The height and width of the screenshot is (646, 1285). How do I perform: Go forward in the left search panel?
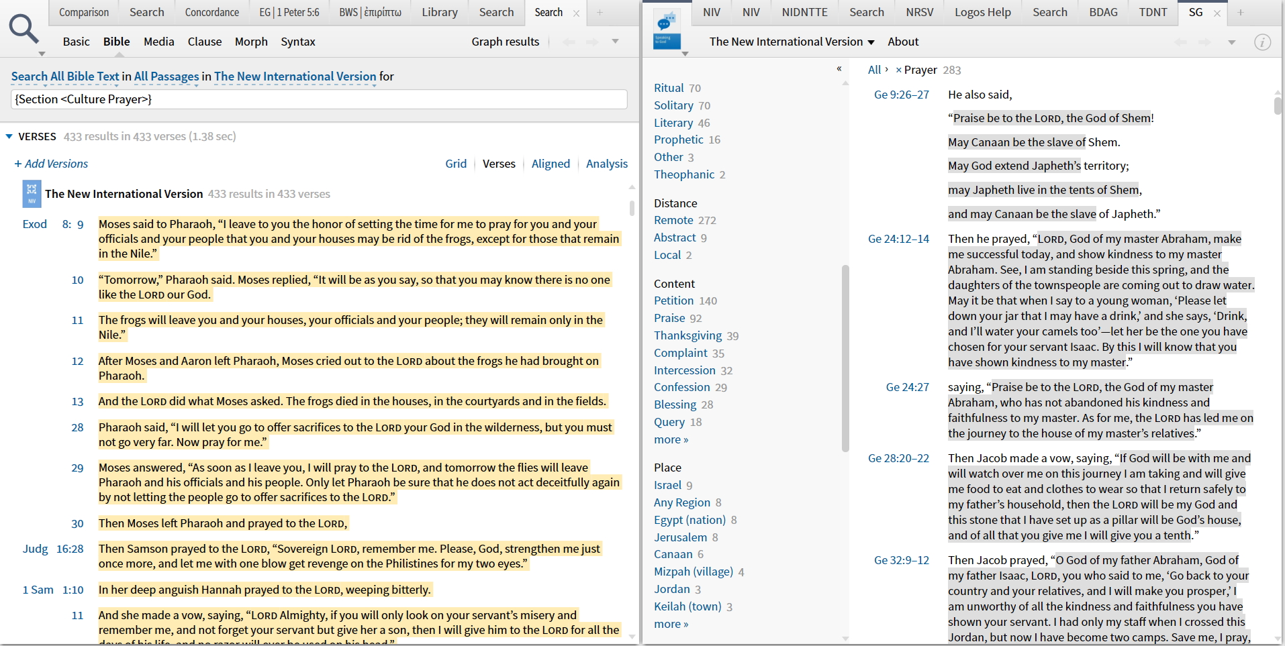click(x=592, y=42)
